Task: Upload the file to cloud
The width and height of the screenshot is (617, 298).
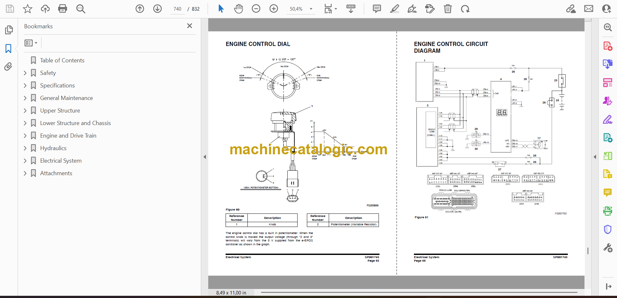Action: [x=45, y=9]
